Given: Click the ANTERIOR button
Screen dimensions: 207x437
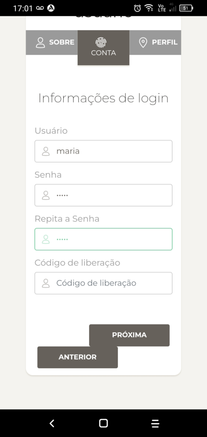Looking at the screenshot, I should click(x=77, y=357).
